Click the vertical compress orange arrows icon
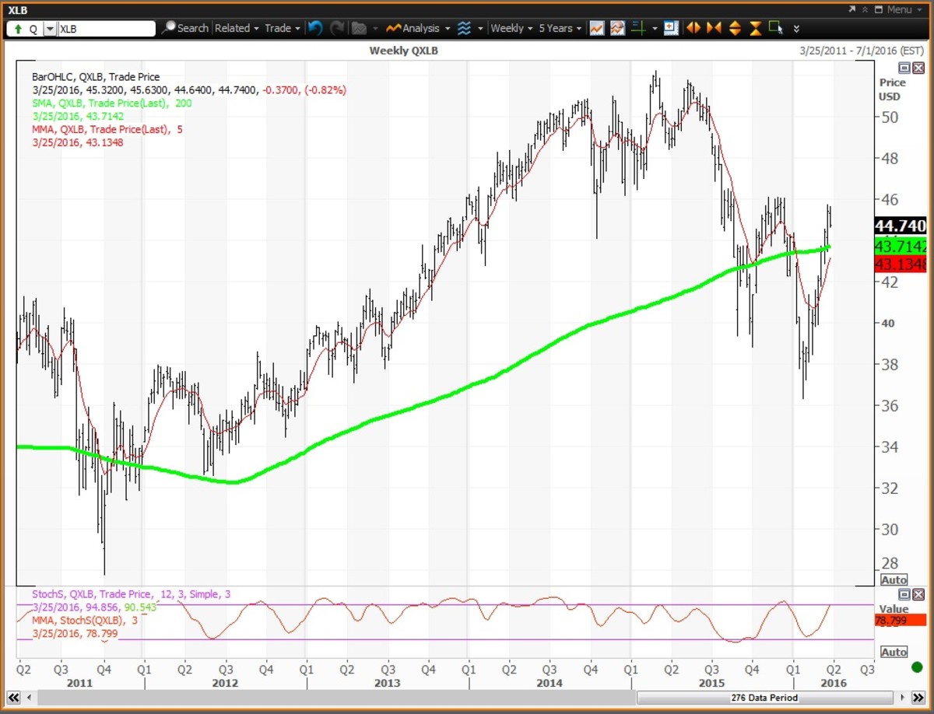Screen dimensions: 934x714 (x=755, y=28)
